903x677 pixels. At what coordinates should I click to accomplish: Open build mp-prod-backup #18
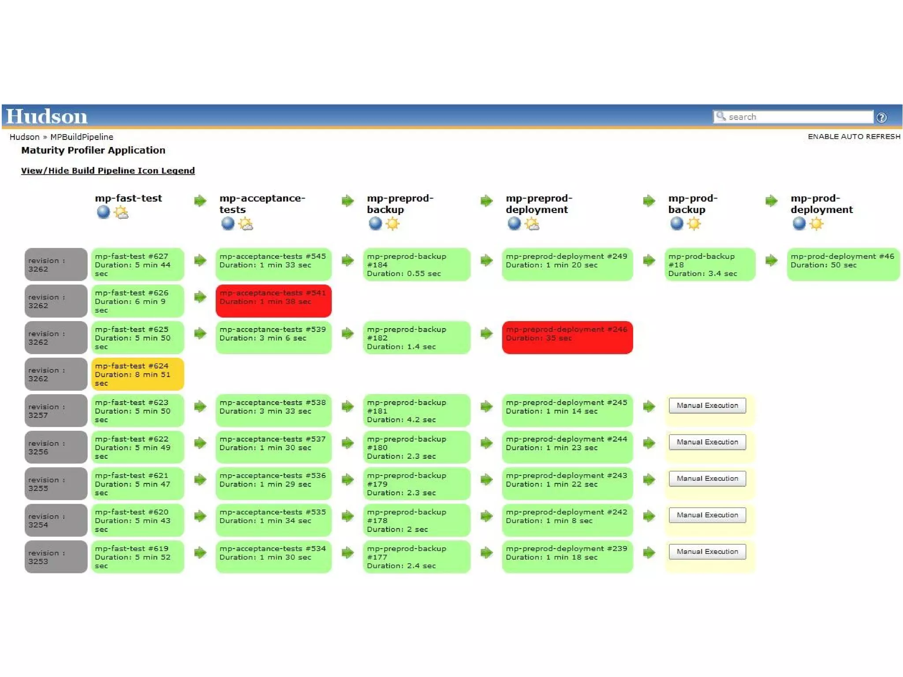710,265
